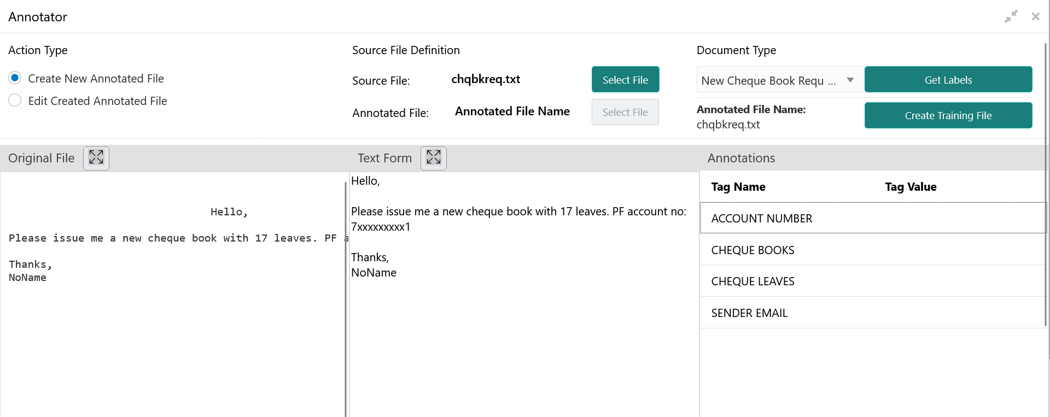Click the account number 7xxxxxxxxx1 text

pos(381,227)
